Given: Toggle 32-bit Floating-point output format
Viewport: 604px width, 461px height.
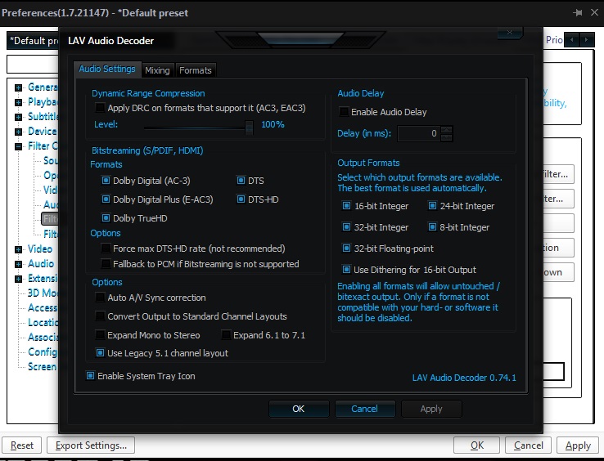Looking at the screenshot, I should pos(346,248).
